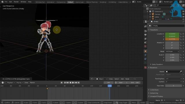The height and width of the screenshot is (104, 185).
Task: Hide the Lamp with its eye icon
Action: pos(183,17)
